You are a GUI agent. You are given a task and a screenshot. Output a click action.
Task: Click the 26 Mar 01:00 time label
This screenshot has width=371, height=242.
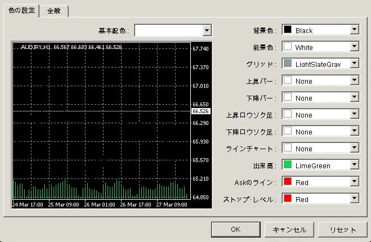tap(100, 205)
